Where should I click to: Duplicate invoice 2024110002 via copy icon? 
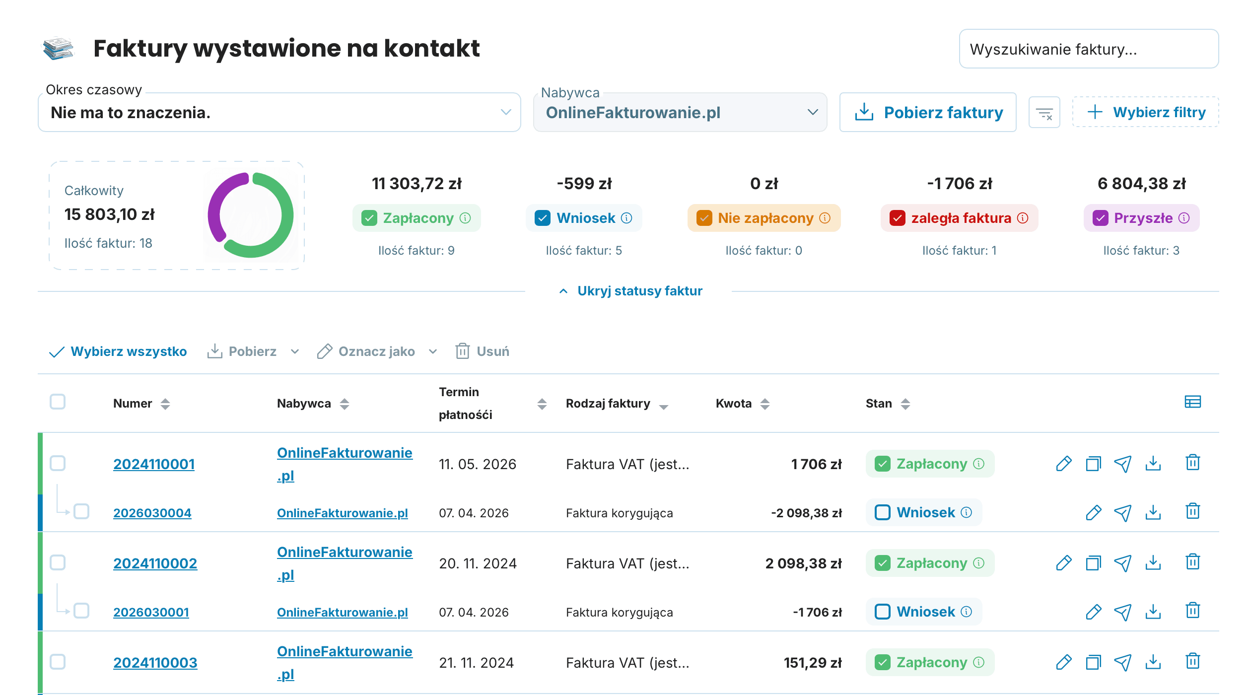coord(1093,563)
